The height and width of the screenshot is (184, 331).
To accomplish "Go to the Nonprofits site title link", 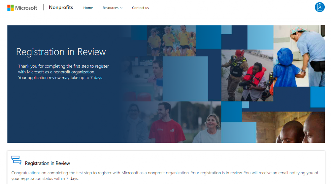I will click(x=61, y=7).
